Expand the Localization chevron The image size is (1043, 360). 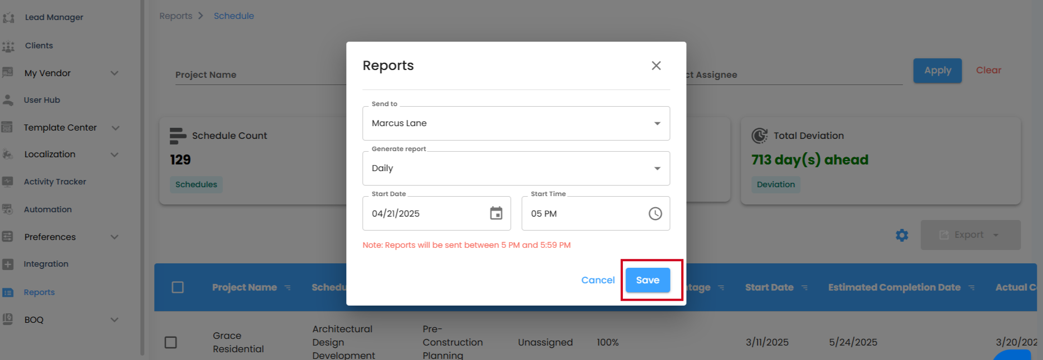pyautogui.click(x=115, y=154)
